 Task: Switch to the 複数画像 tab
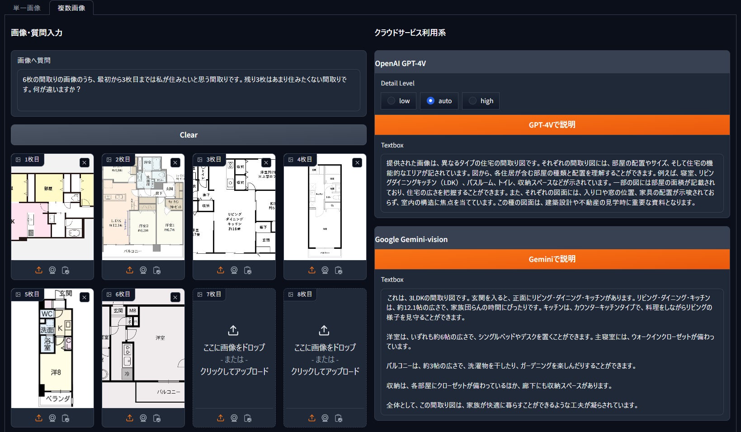(71, 7)
